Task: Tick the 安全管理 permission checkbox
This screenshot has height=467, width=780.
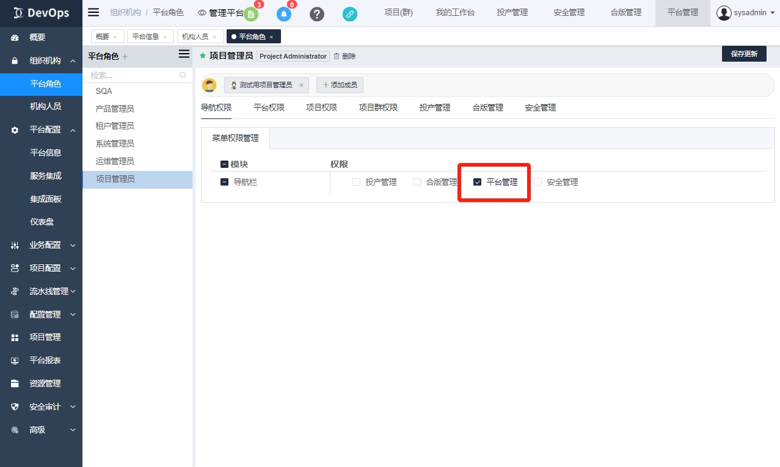Action: tap(538, 182)
